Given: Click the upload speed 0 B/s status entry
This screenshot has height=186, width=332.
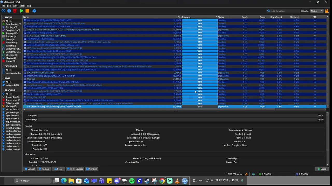Looking at the screenshot, I should [x=302, y=174].
